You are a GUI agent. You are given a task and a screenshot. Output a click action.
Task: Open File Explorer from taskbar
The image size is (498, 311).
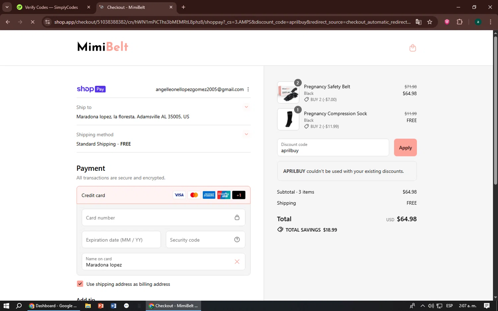coord(88,306)
